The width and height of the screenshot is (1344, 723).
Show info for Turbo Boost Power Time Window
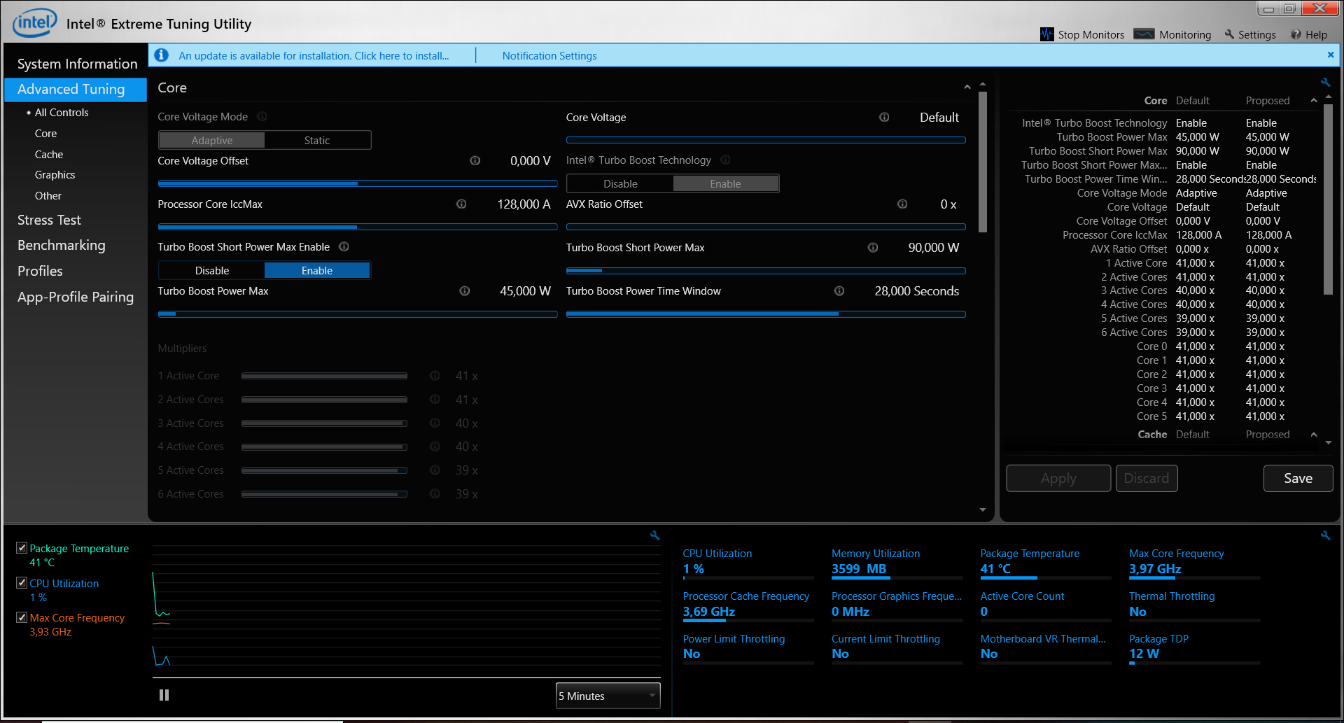pyautogui.click(x=839, y=290)
